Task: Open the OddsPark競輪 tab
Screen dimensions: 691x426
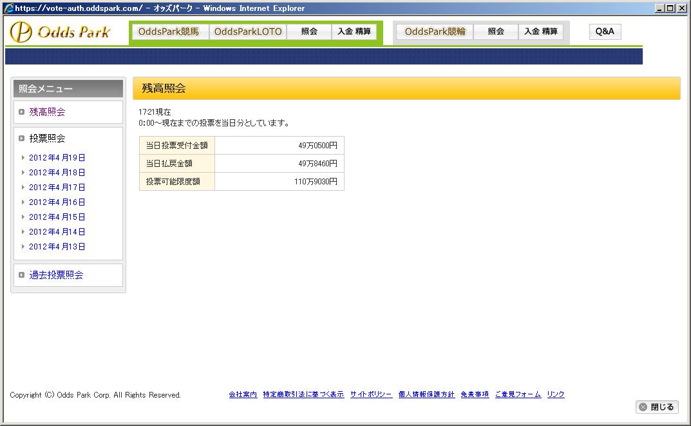Action: (x=435, y=32)
